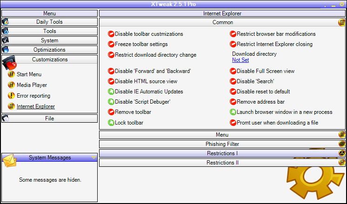The image size is (347, 204).
Task: Enable Restrict Internet Explorer closing
Action: pos(233,44)
